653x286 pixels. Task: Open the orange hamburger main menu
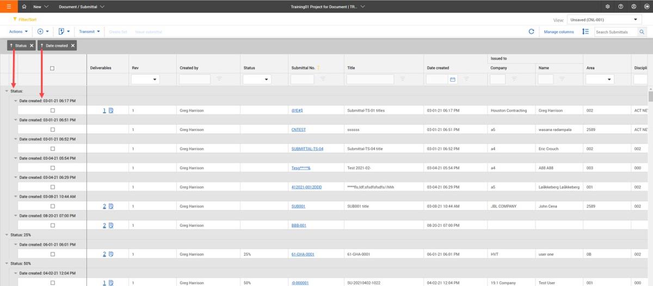(x=9, y=7)
